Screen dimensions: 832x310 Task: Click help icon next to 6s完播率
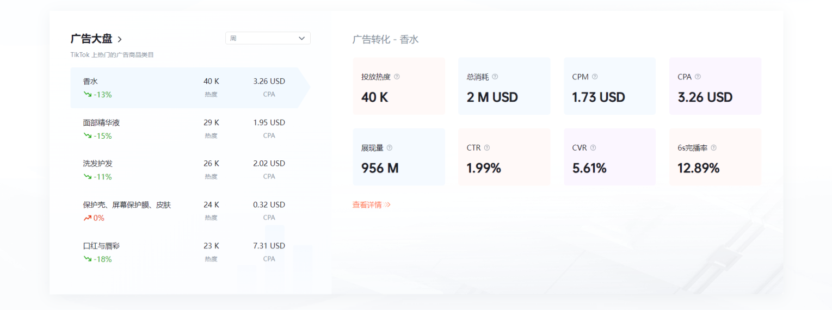coord(713,148)
